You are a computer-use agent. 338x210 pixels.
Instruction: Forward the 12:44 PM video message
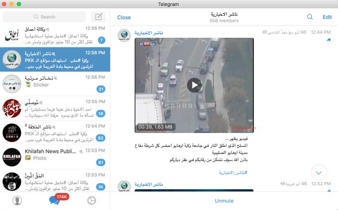coord(329,40)
